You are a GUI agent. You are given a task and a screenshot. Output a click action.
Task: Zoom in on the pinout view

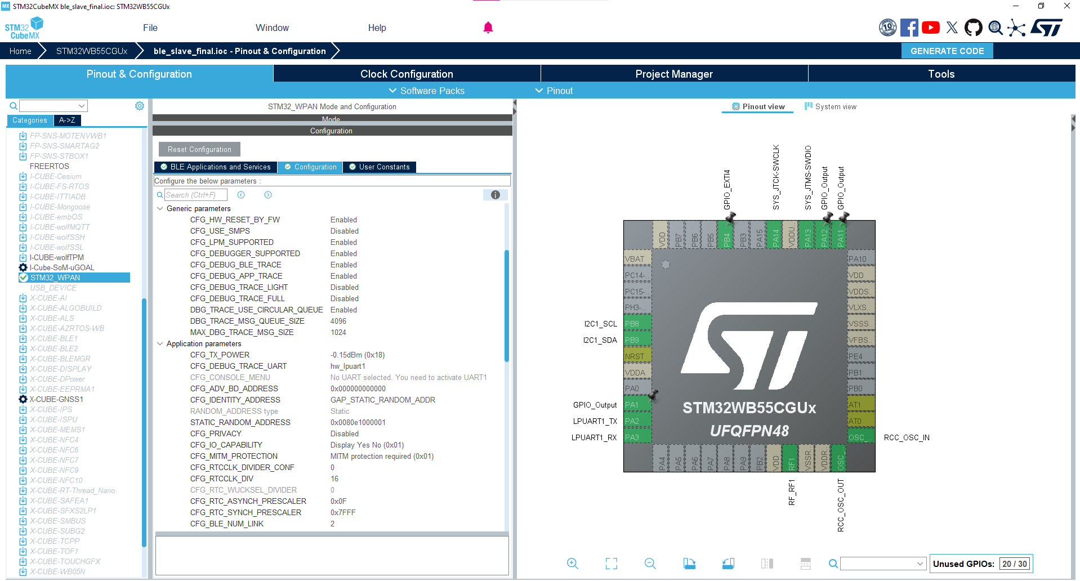click(573, 563)
